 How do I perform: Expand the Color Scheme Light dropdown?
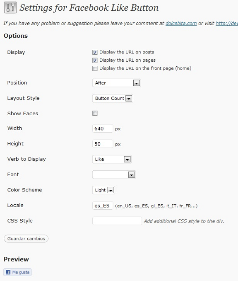point(103,190)
